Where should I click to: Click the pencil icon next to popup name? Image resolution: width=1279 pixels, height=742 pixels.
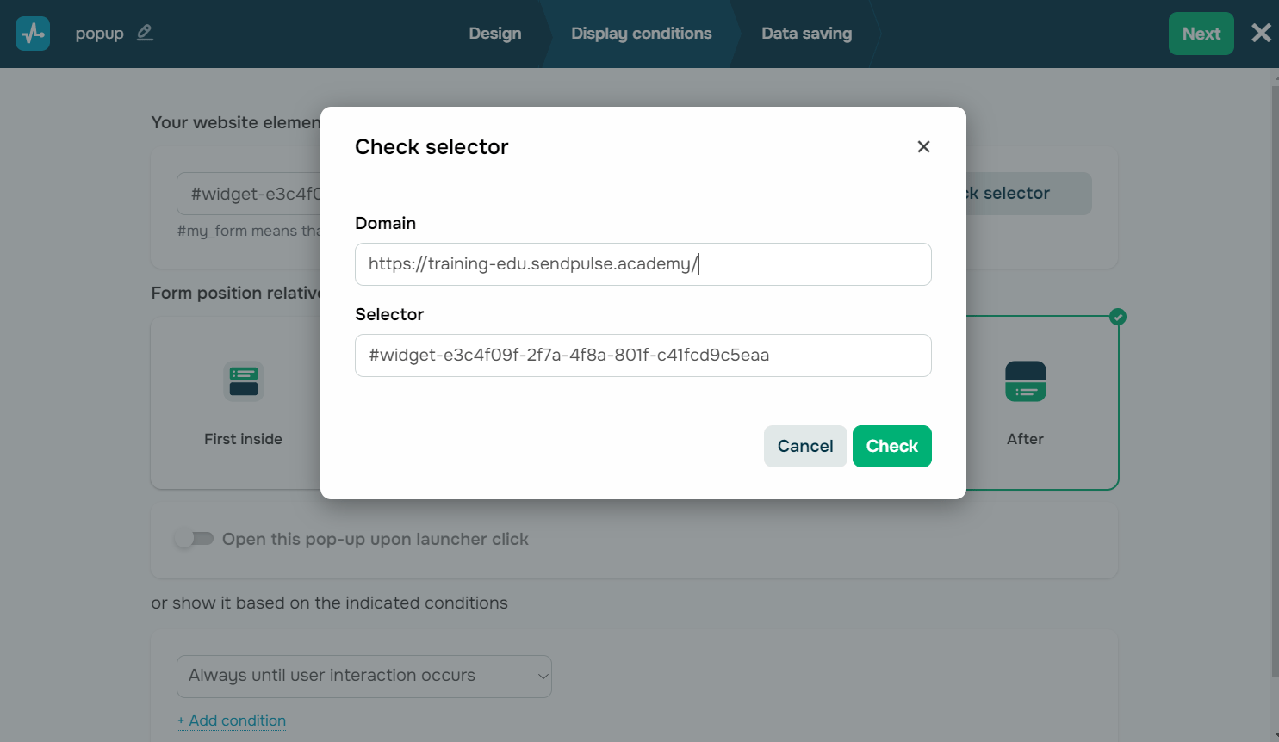click(145, 33)
